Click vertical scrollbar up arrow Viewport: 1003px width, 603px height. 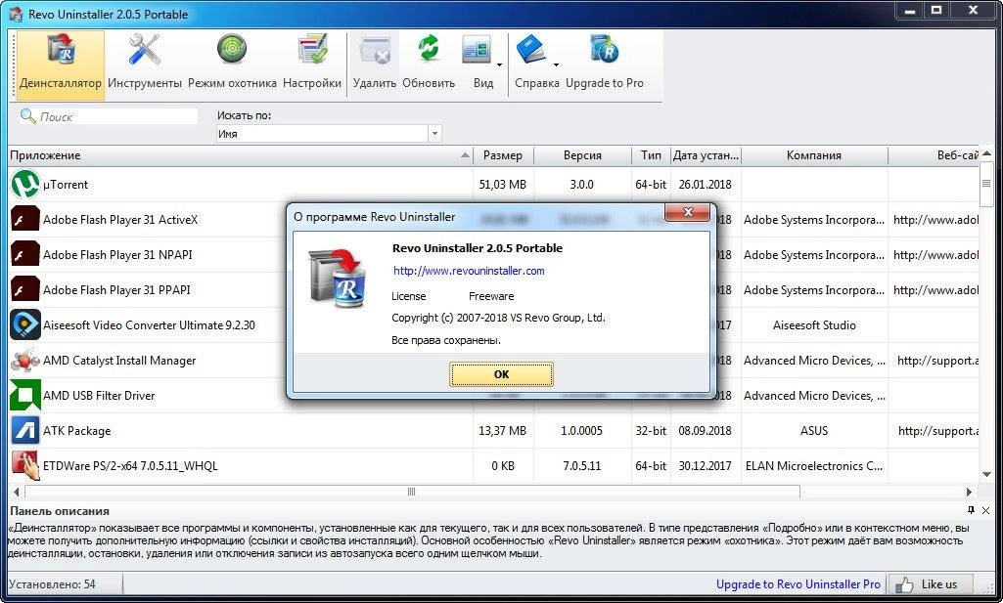pyautogui.click(x=986, y=153)
